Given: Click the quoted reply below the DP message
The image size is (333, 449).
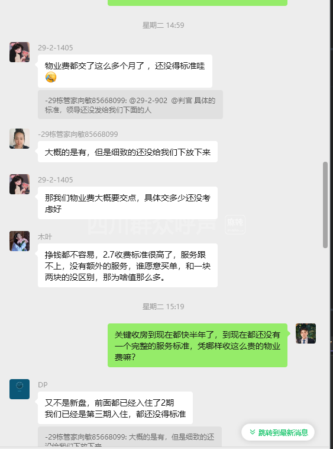Looking at the screenshot, I should (130, 437).
